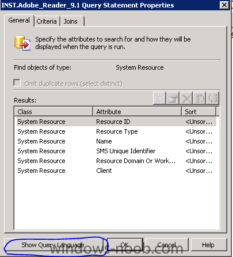The image size is (233, 257).
Task: Select the Client attribute row
Action: (x=116, y=171)
